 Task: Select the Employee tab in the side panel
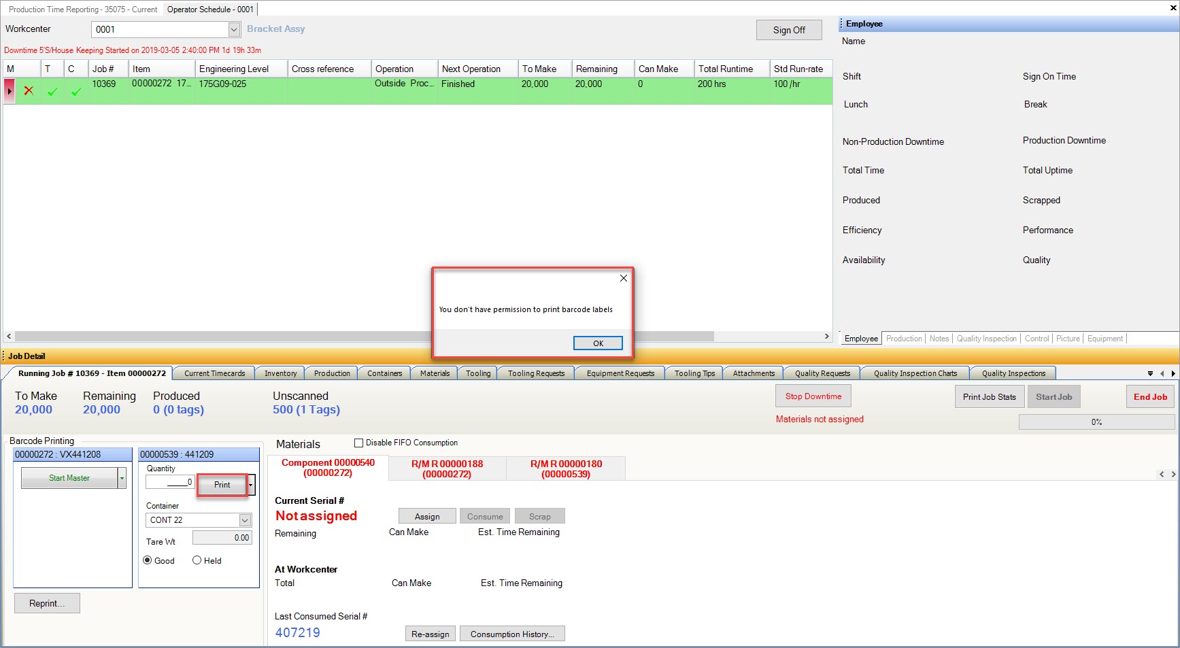click(861, 339)
